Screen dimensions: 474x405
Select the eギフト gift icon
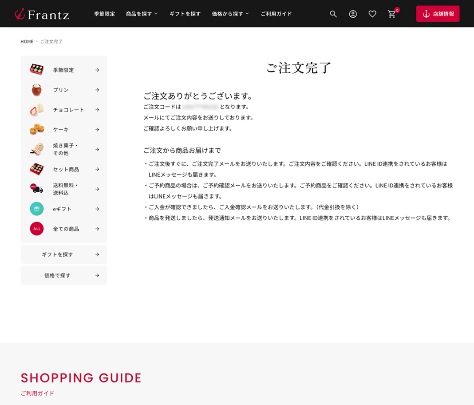[x=37, y=209]
